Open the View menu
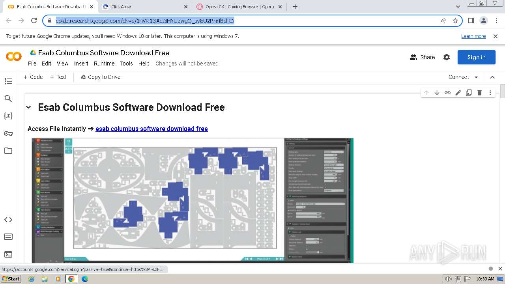This screenshot has height=284, width=505. coord(63,64)
